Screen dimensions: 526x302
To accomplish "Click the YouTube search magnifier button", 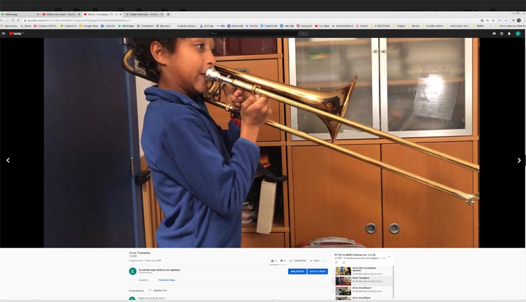I will coord(303,33).
